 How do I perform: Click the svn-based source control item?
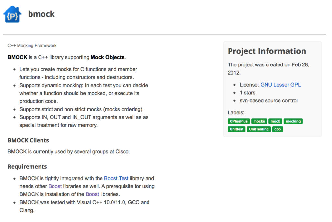coord(268,101)
